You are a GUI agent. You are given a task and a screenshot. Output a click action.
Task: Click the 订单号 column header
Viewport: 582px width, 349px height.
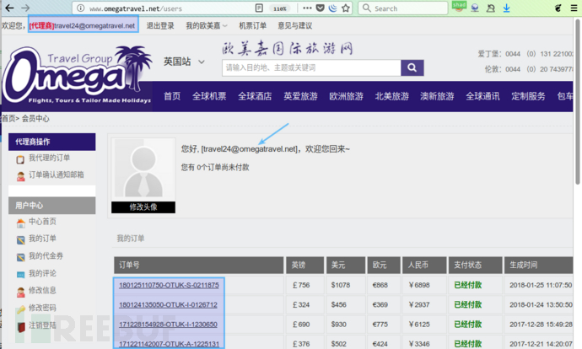(x=198, y=265)
